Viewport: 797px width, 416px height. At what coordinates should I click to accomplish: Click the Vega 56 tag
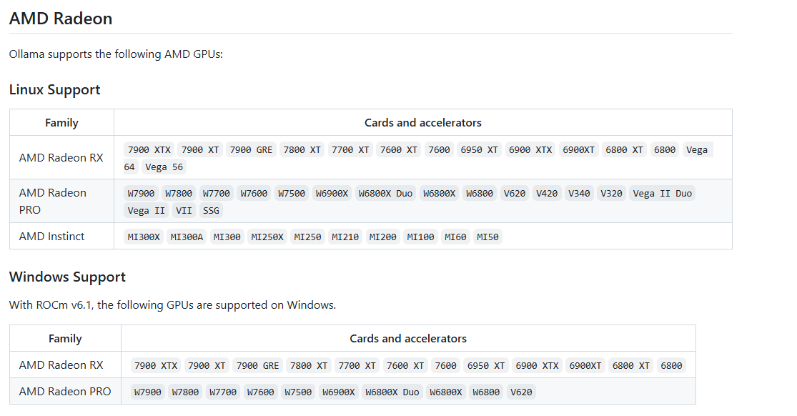click(164, 167)
